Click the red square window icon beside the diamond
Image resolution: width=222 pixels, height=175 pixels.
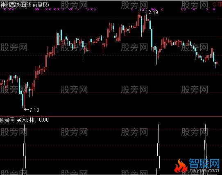pos(220,5)
